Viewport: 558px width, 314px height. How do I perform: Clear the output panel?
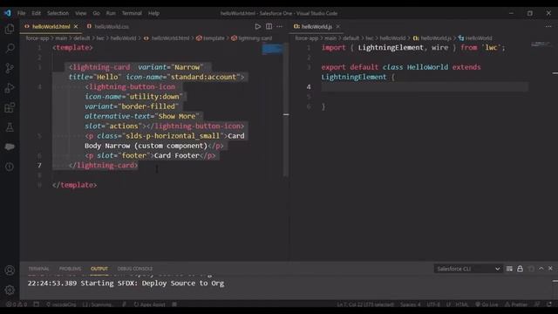(x=509, y=269)
